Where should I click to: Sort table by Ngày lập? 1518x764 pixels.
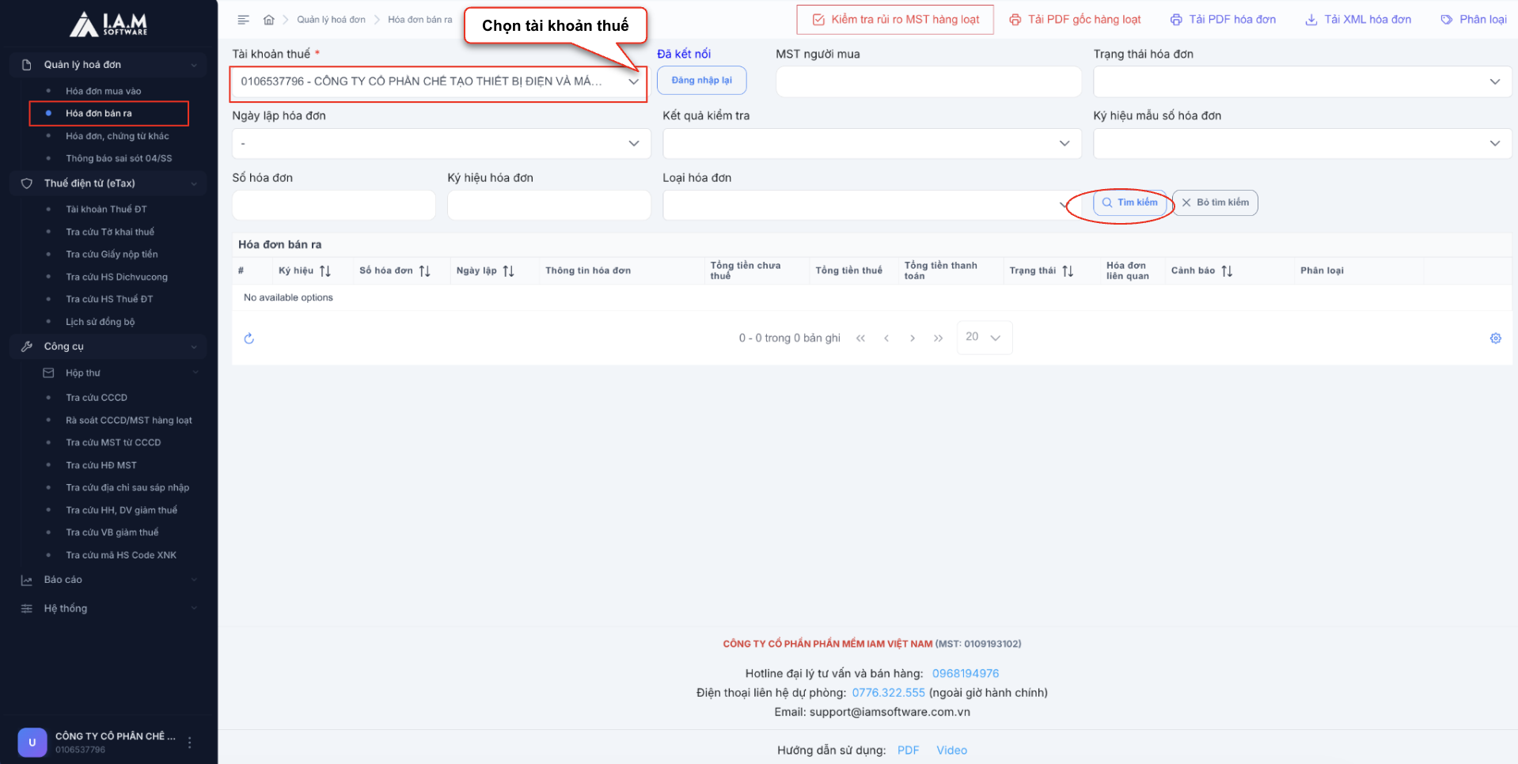click(x=508, y=271)
